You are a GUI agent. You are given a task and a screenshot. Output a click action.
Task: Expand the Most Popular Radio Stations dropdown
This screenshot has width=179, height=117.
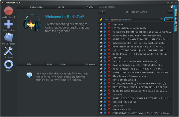coord(162,19)
